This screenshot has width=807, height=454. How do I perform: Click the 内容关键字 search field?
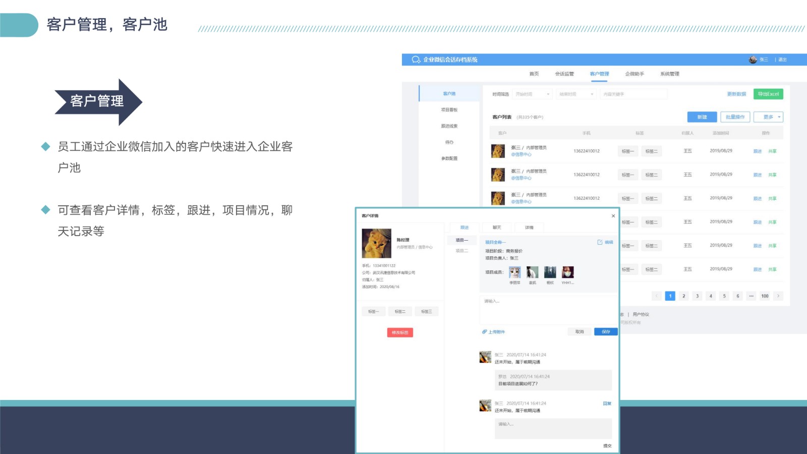click(x=633, y=94)
